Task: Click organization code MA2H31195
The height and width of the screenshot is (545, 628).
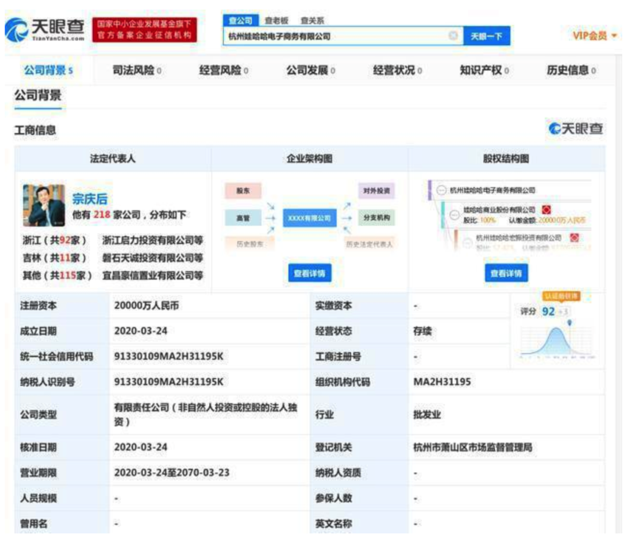Action: 442,382
